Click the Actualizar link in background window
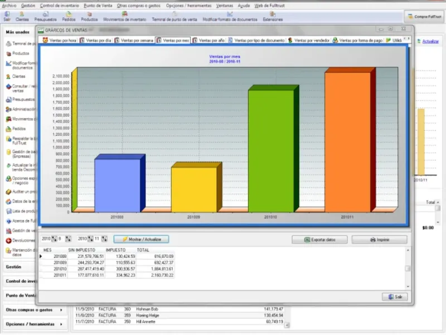Image resolution: width=446 pixels, height=335 pixels. click(430, 41)
